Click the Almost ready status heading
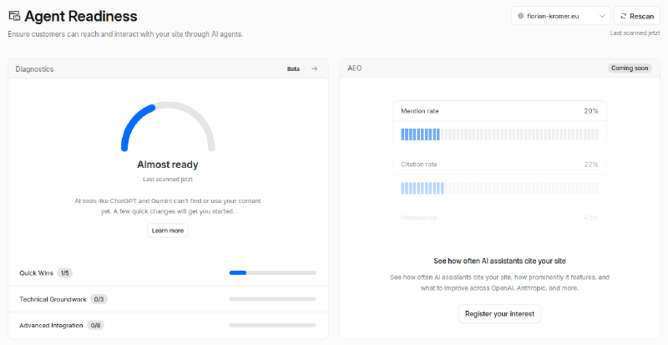The height and width of the screenshot is (345, 668). tap(168, 165)
